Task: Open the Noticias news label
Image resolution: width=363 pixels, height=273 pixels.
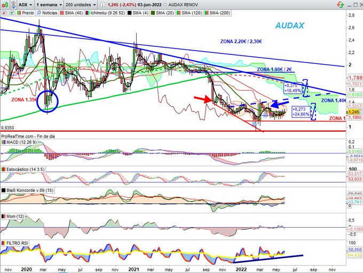Action: (x=47, y=13)
